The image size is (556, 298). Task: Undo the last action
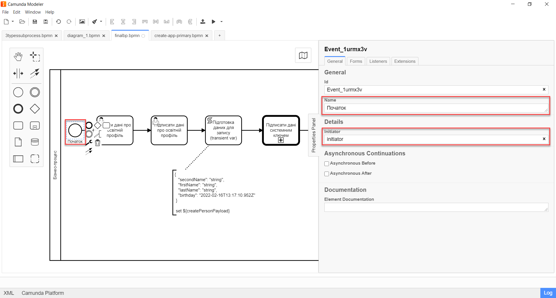coord(58,22)
